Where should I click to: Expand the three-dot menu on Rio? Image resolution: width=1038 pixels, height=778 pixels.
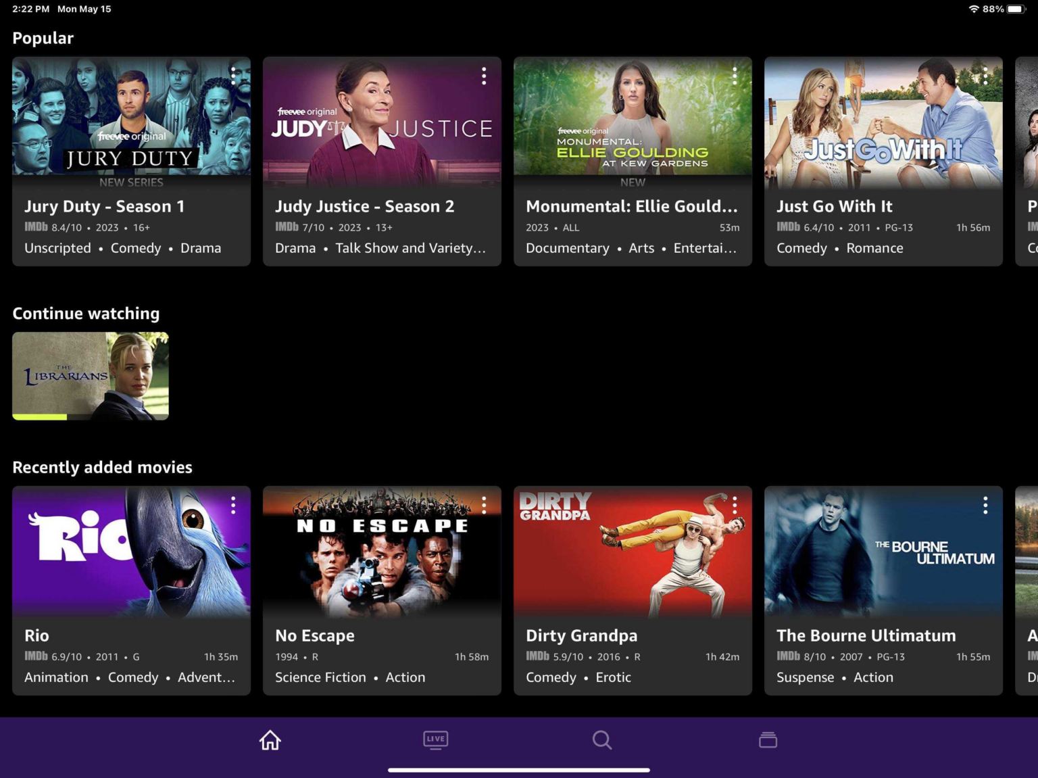point(233,505)
